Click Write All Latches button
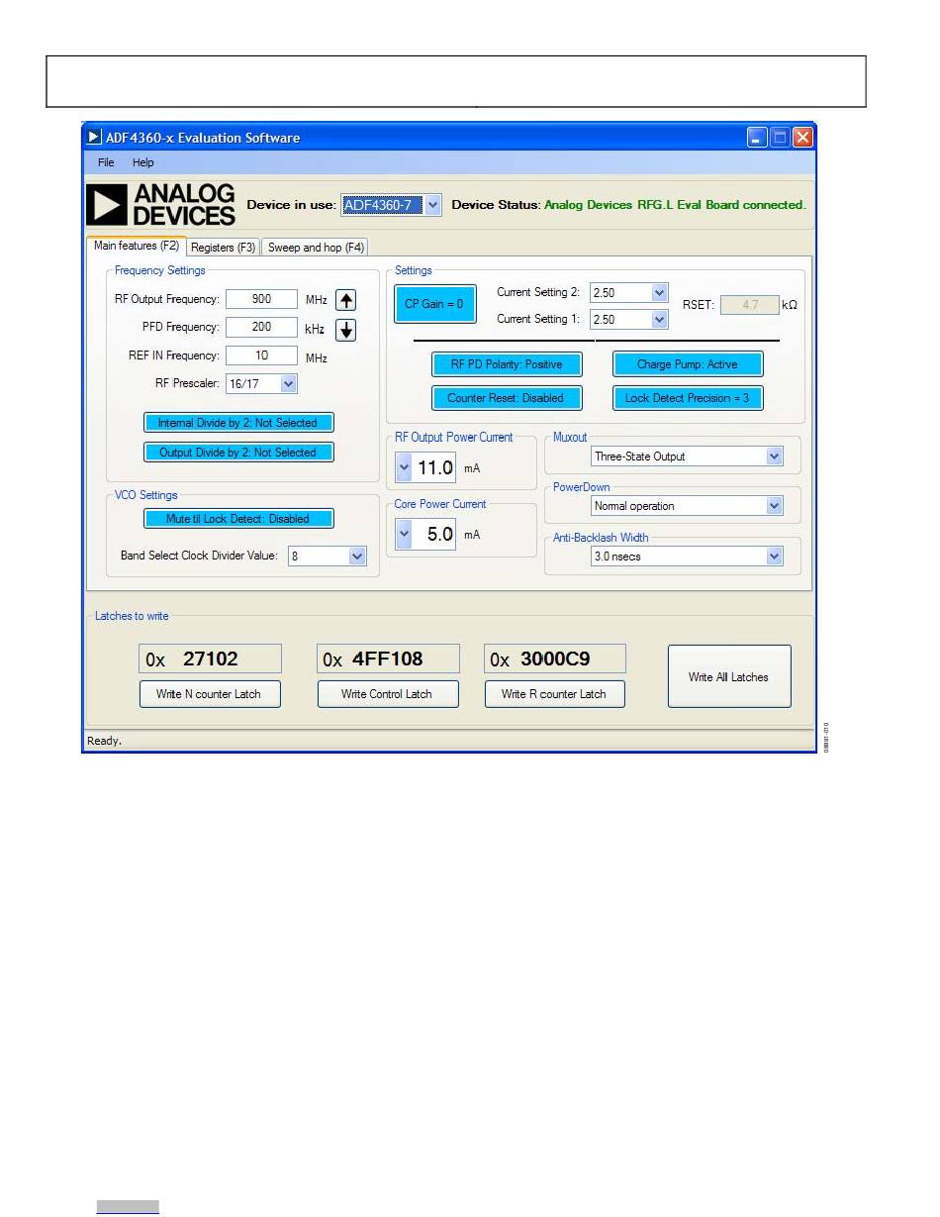The height and width of the screenshot is (1217, 940). click(x=729, y=676)
